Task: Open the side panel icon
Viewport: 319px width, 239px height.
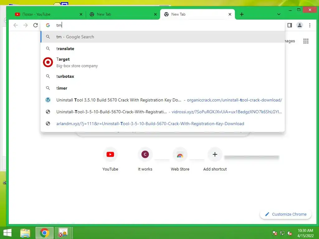Action: [290, 25]
